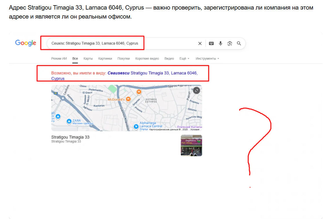Click the magnifying glass search icon
The width and height of the screenshot is (324, 219).
tap(239, 43)
